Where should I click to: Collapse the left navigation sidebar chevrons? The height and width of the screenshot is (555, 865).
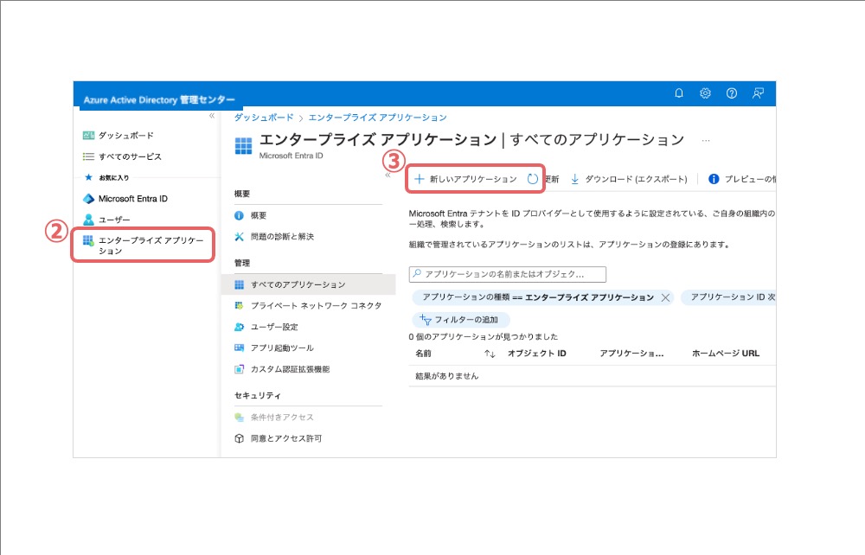point(212,116)
